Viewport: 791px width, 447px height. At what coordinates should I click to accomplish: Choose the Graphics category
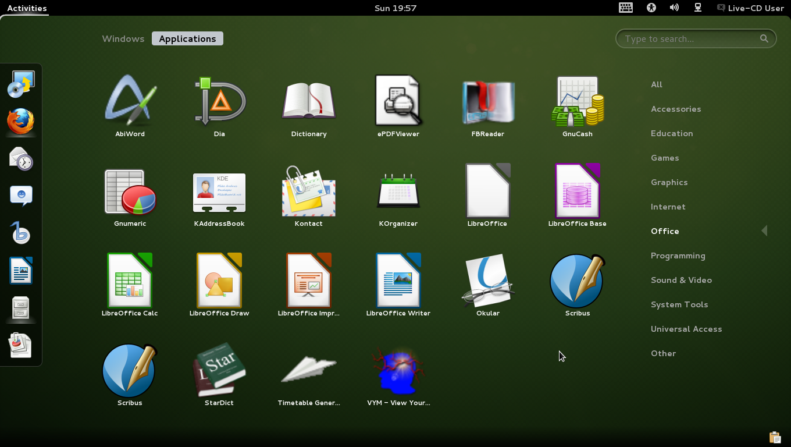click(x=669, y=182)
